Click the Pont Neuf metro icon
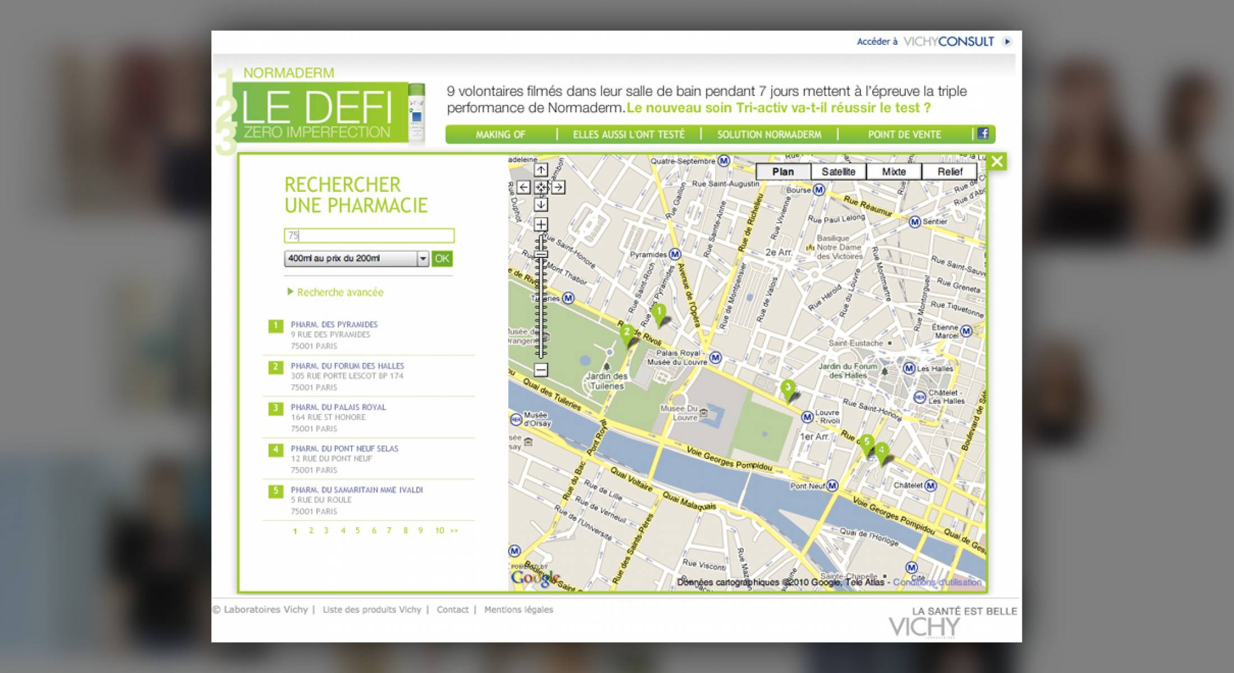The width and height of the screenshot is (1234, 673). 832,485
